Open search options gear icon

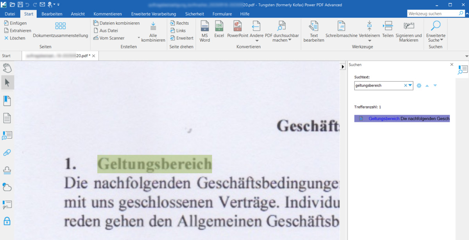coord(419,86)
